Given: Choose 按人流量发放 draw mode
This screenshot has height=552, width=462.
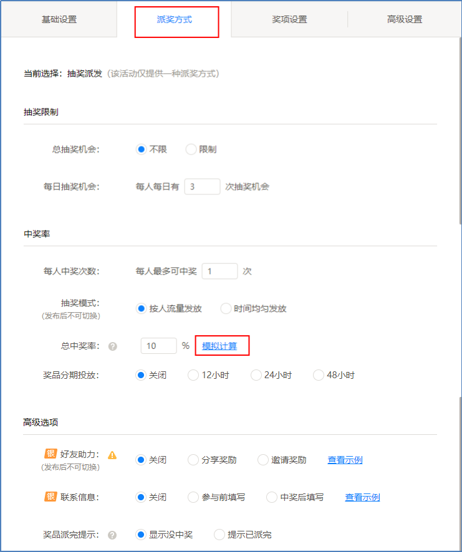Looking at the screenshot, I should click(x=142, y=308).
